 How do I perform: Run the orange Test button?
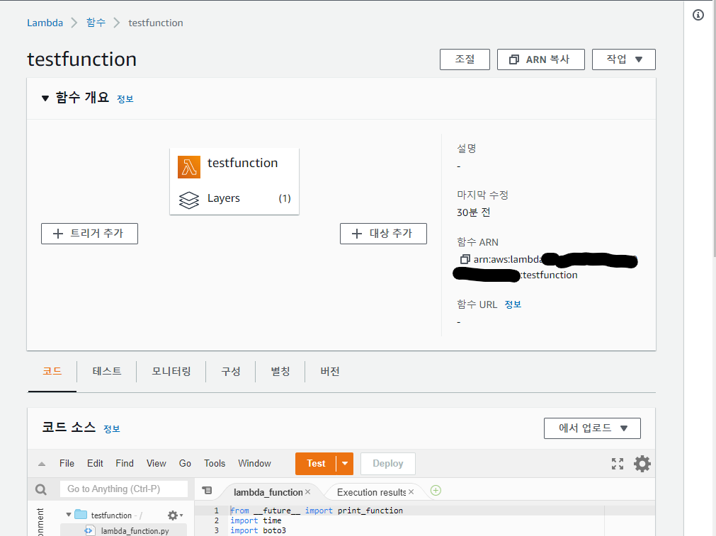316,464
